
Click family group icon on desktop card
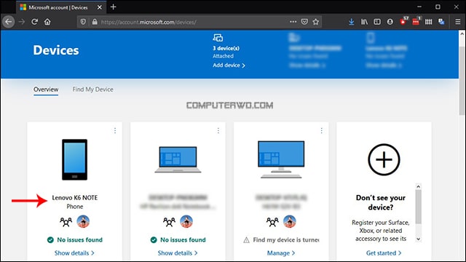click(272, 221)
